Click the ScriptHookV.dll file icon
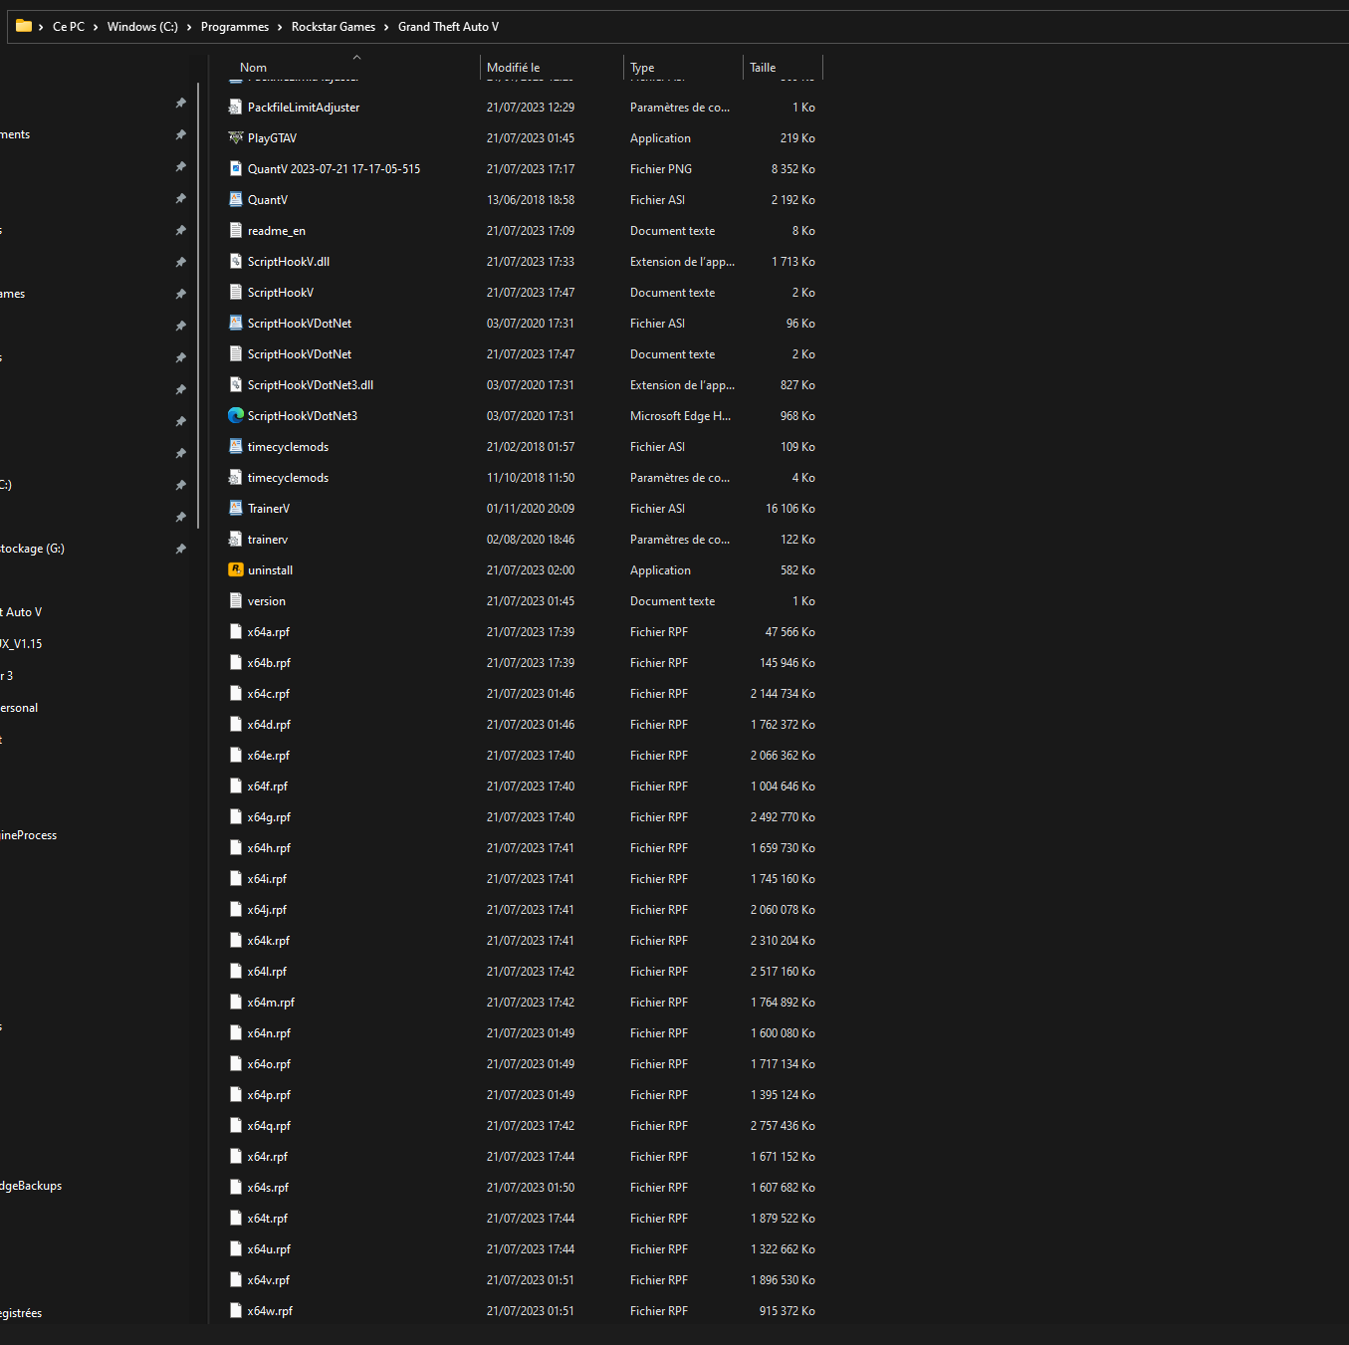1349x1345 pixels. pyautogui.click(x=236, y=262)
